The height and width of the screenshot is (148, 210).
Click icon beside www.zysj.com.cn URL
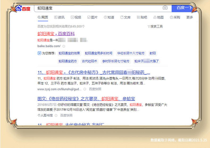(x=85, y=89)
